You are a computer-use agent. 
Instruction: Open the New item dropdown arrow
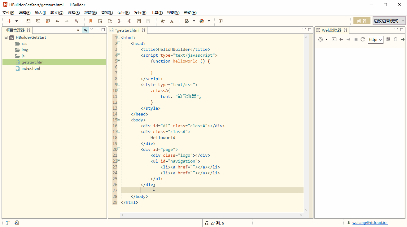point(16,21)
